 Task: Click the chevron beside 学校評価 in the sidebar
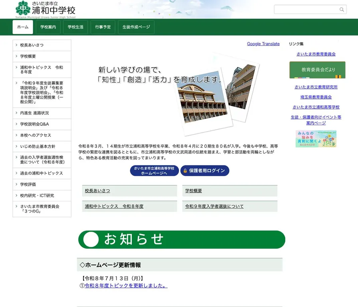[x=16, y=185]
